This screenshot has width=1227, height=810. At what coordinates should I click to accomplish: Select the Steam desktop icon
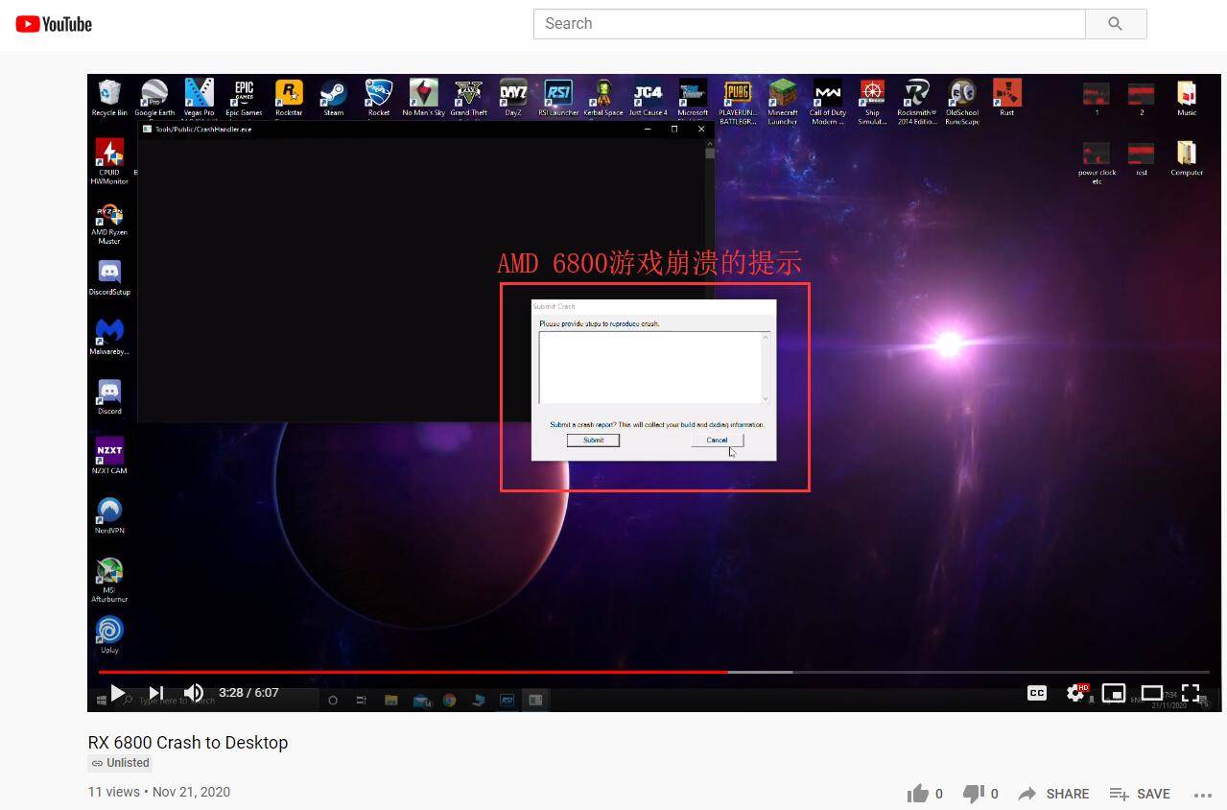coord(333,98)
